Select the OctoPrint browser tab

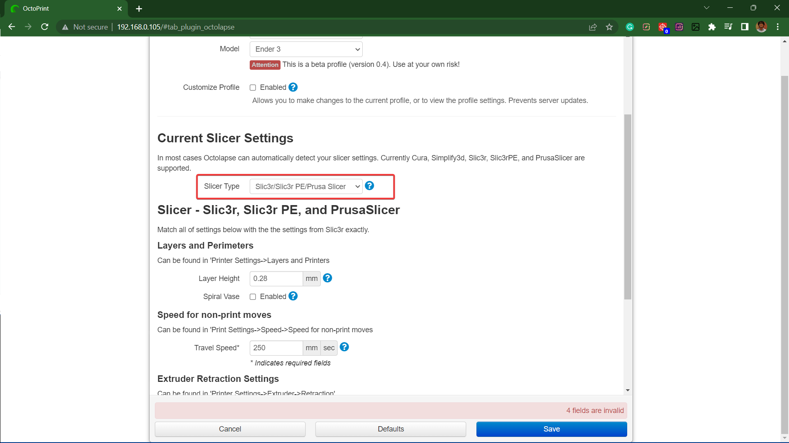click(66, 9)
